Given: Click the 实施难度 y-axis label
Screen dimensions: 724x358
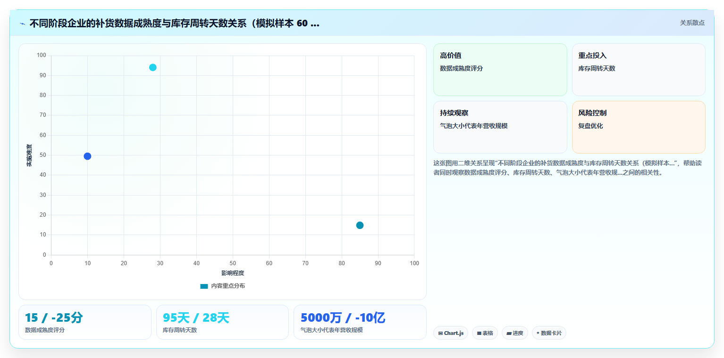Looking at the screenshot, I should (x=29, y=155).
